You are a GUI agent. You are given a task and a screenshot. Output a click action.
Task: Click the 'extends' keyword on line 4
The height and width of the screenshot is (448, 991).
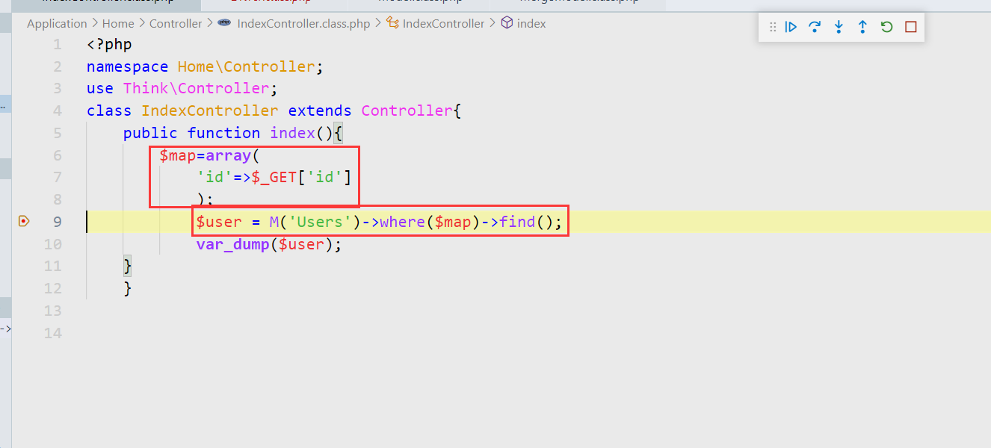pyautogui.click(x=320, y=111)
